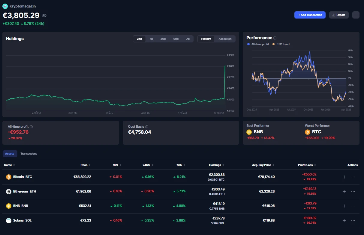Open more actions menu for Ethereum row
Image resolution: width=364 pixels, height=235 pixels.
pos(353,192)
